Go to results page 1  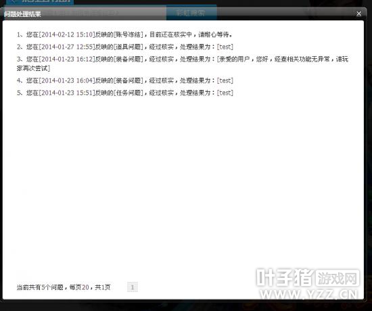(x=133, y=287)
